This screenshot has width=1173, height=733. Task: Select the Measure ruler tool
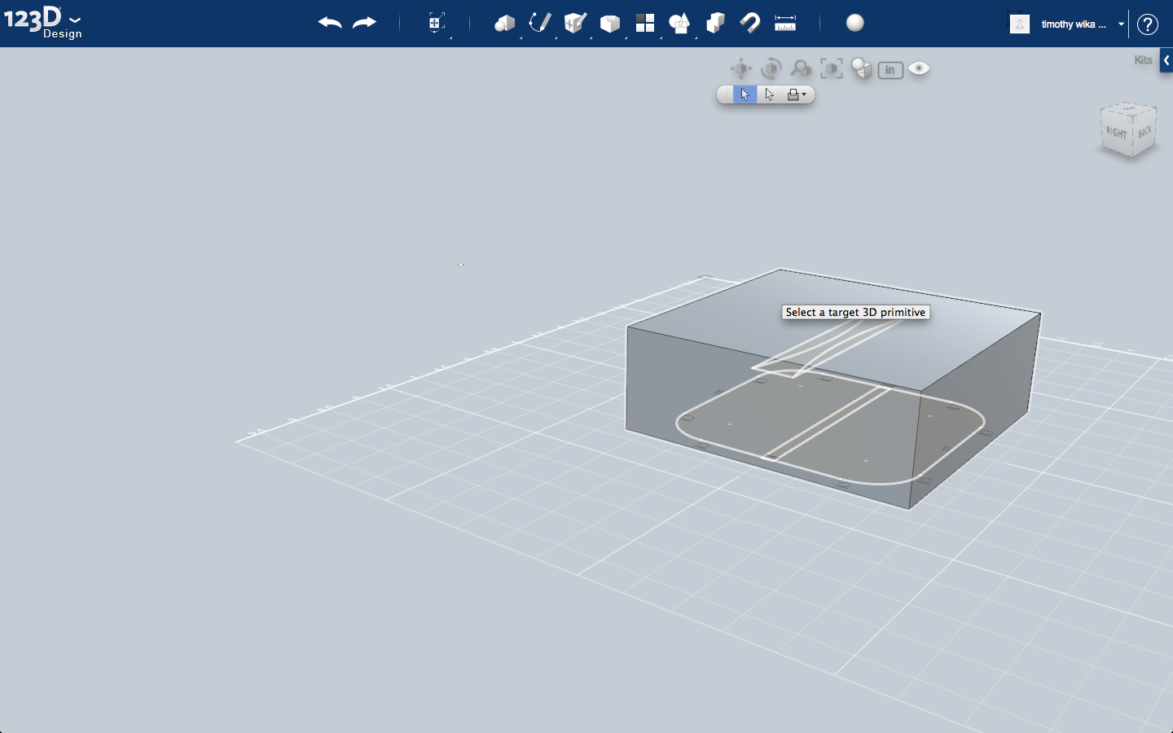coord(785,23)
